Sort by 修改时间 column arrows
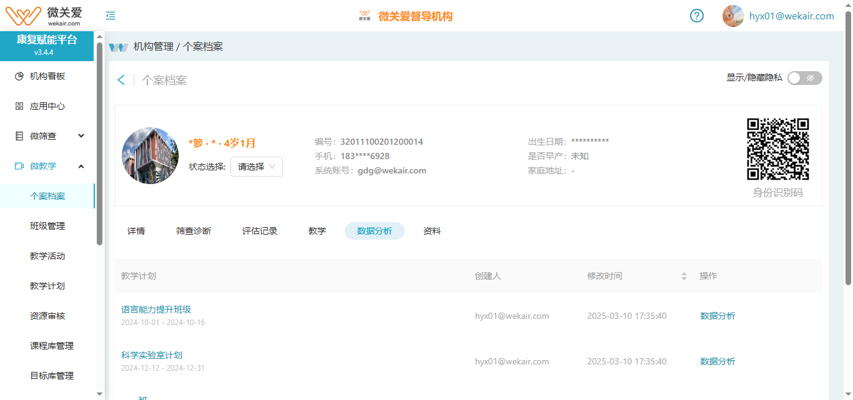853x400 pixels. [x=684, y=276]
